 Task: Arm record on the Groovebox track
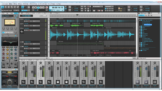[x=29, y=30]
